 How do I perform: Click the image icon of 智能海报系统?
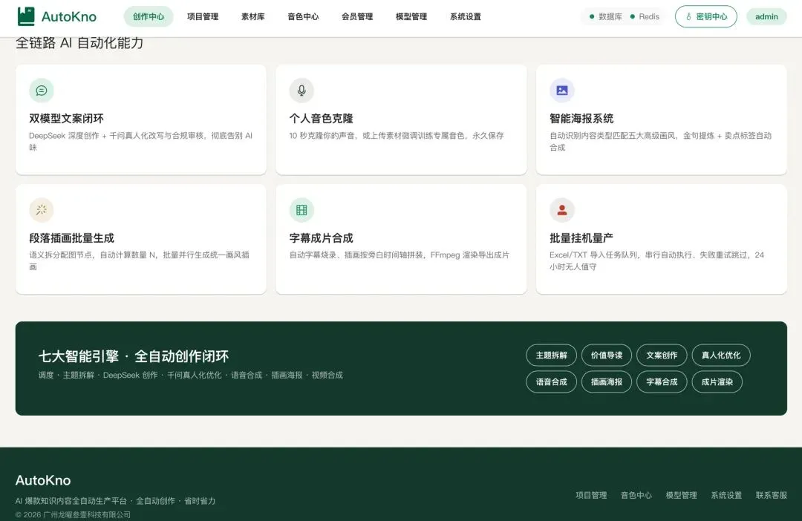[x=562, y=91]
